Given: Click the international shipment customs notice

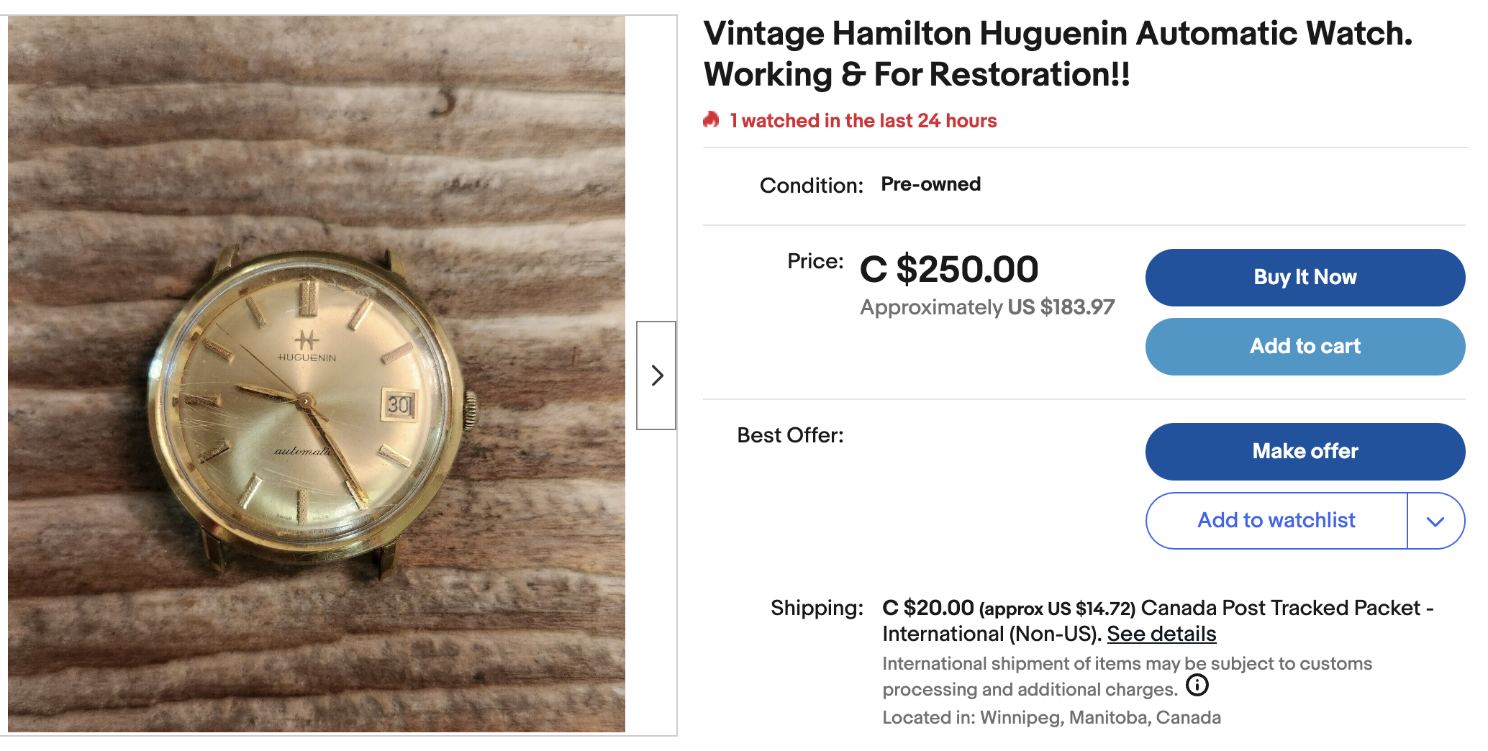Looking at the screenshot, I should (1127, 664).
